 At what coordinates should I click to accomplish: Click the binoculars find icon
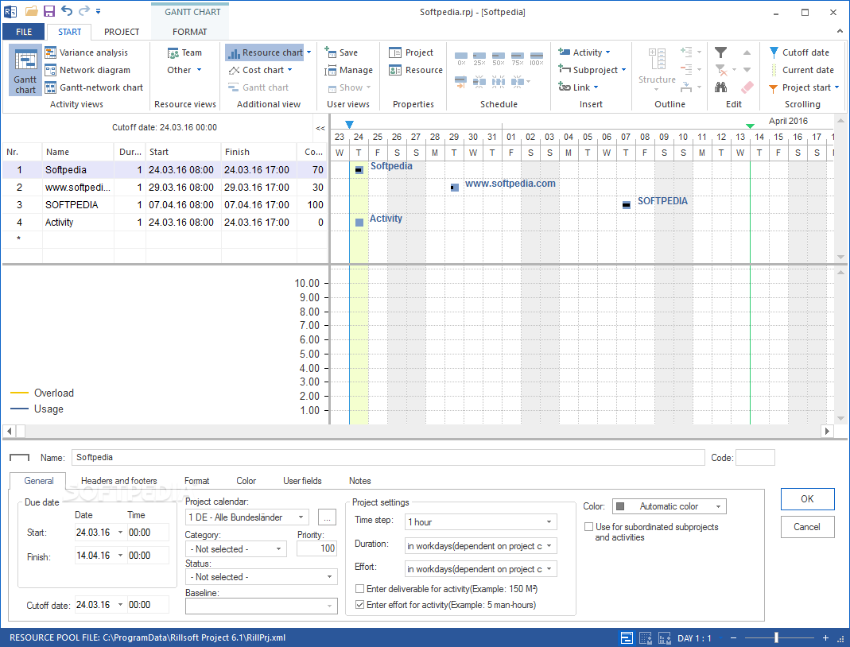720,87
